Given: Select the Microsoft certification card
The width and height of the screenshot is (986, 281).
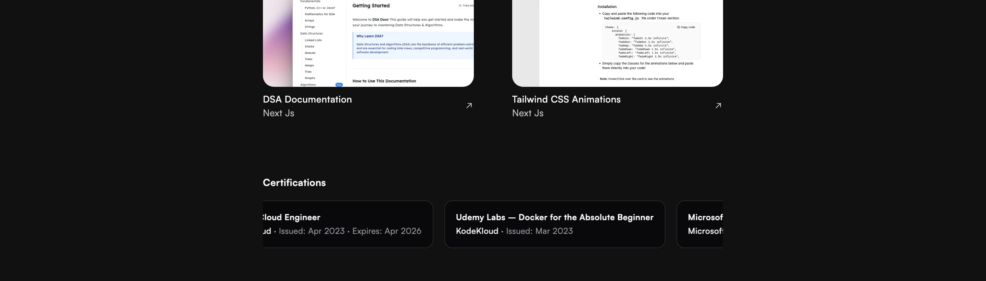Looking at the screenshot, I should [x=700, y=224].
